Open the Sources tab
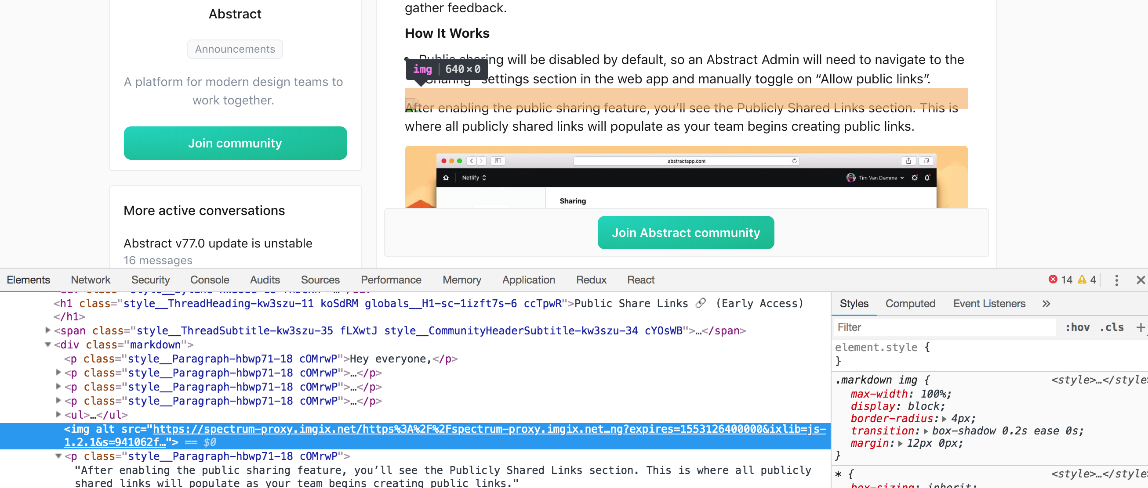 pos(320,280)
